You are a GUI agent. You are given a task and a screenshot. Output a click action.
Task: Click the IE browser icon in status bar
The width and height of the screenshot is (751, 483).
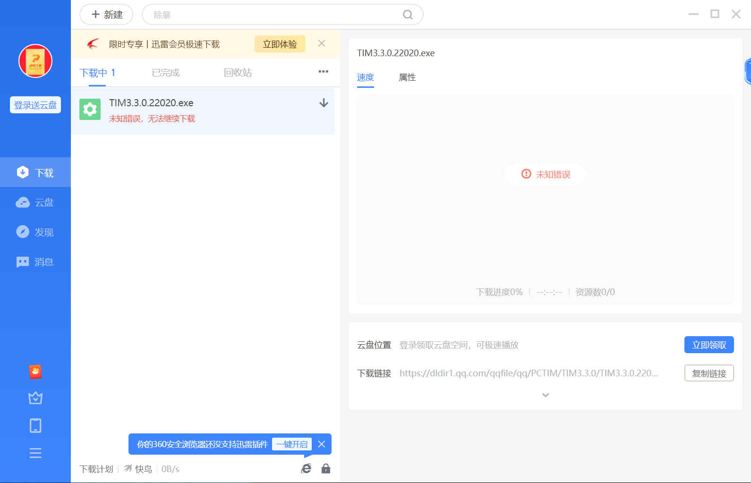tap(306, 468)
